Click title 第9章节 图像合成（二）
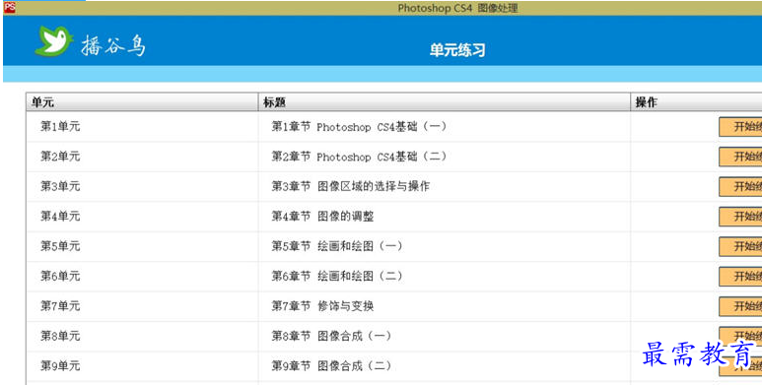Screen dimensions: 762x385 pos(331,366)
